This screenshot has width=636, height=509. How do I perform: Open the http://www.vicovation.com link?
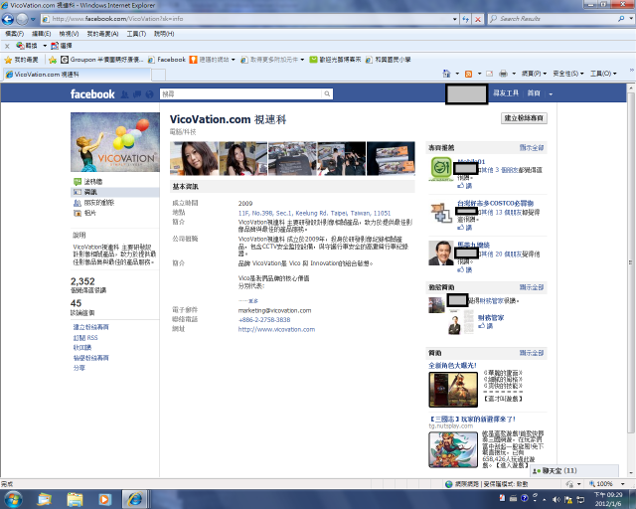click(276, 329)
